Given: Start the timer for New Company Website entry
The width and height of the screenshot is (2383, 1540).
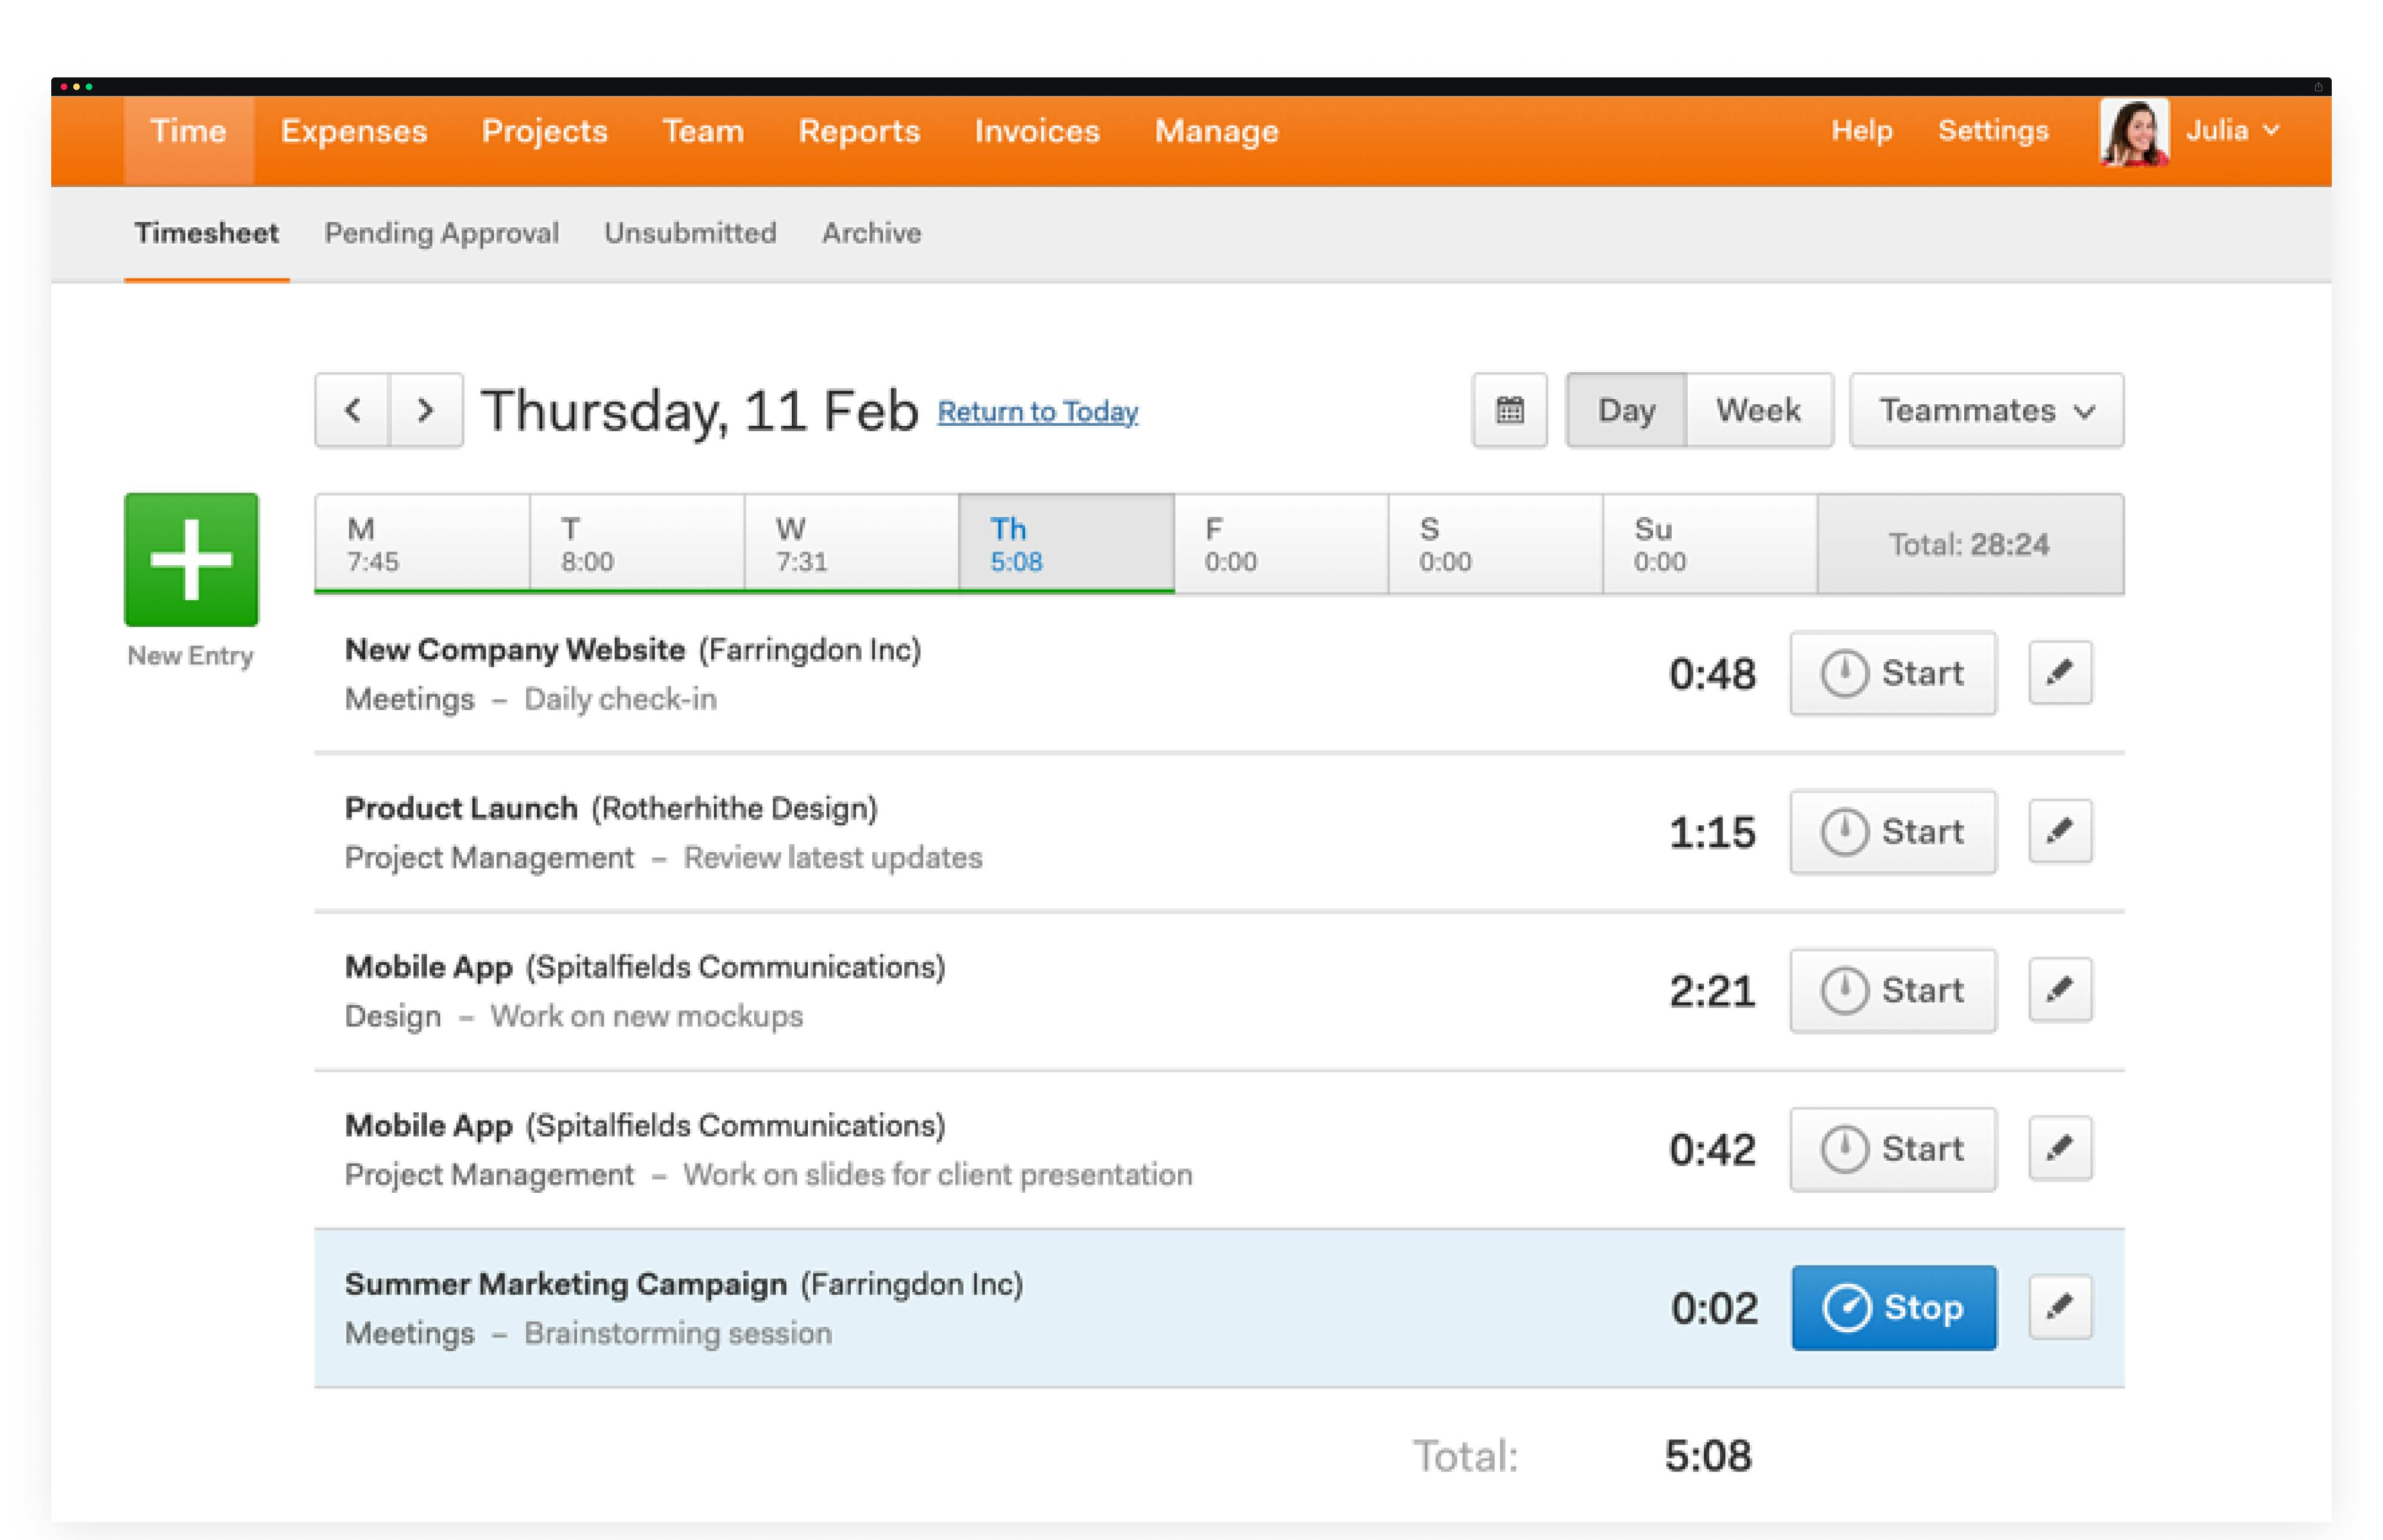Looking at the screenshot, I should click(x=1891, y=673).
